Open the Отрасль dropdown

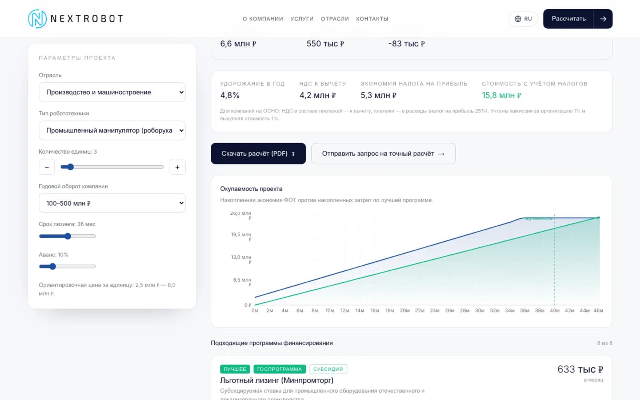point(112,92)
